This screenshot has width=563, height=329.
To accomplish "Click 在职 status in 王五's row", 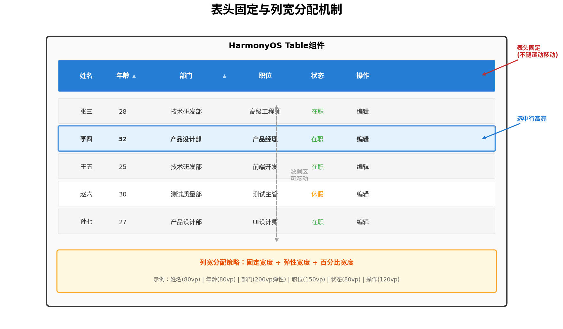I will [x=318, y=167].
